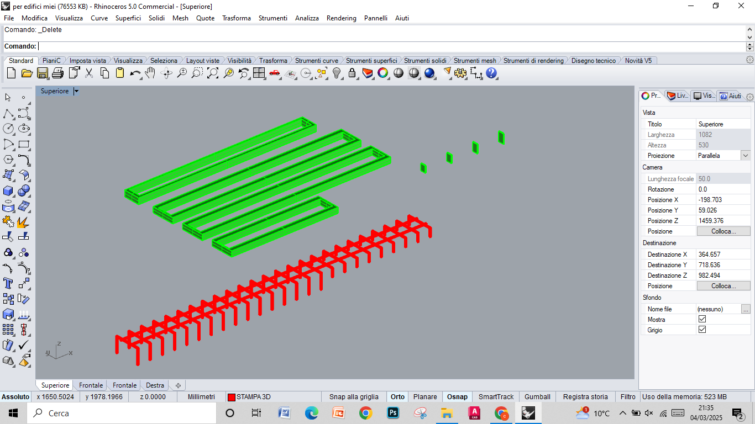Toggle Orto mode in status bar
The height and width of the screenshot is (424, 755).
[x=397, y=396]
